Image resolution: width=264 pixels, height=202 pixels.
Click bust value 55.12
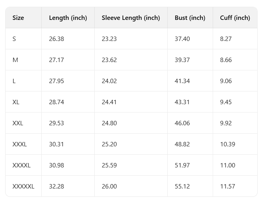(182, 186)
